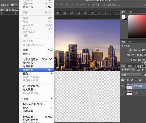Add a Posterize adjustment
This screenshot has width=146, height=123.
point(135,60)
